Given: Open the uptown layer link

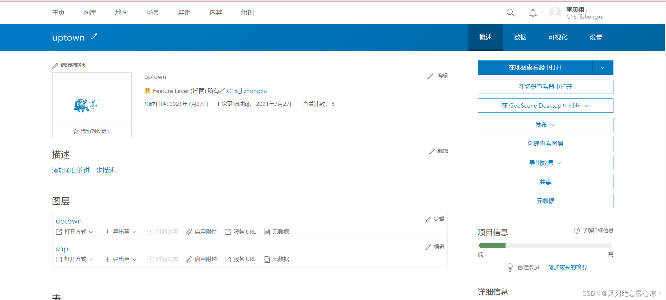Looking at the screenshot, I should [69, 221].
